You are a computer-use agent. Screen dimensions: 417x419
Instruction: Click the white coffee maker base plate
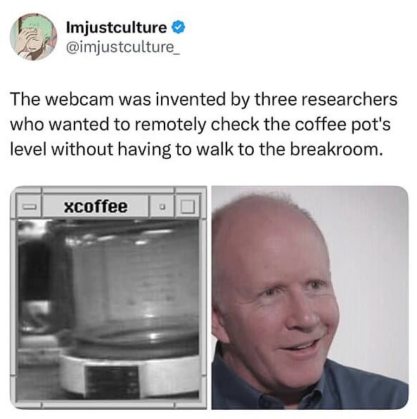pyautogui.click(x=129, y=377)
